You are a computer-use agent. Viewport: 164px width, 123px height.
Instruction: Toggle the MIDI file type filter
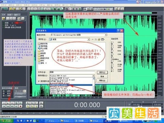4,93
